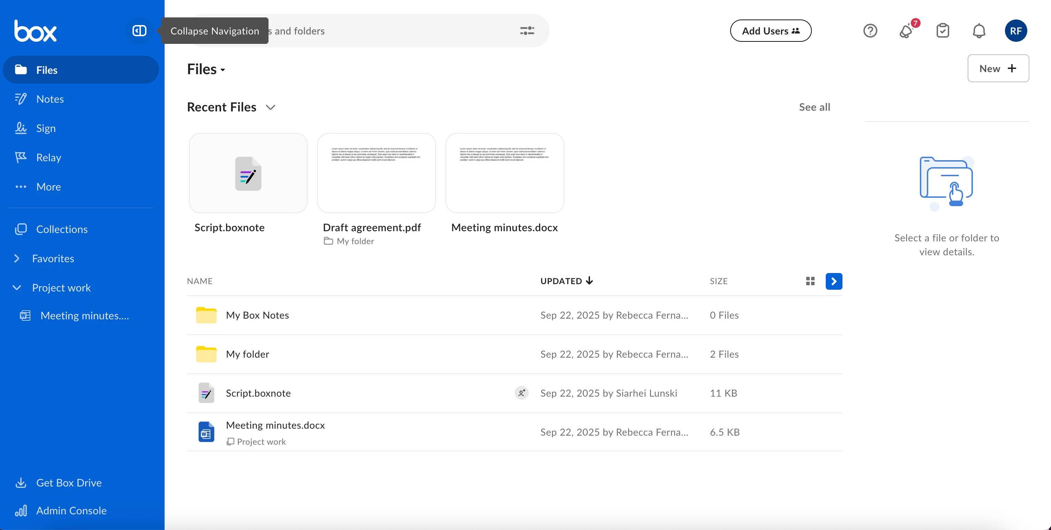This screenshot has height=530, width=1051.
Task: Click the Add Users button
Action: click(770, 31)
